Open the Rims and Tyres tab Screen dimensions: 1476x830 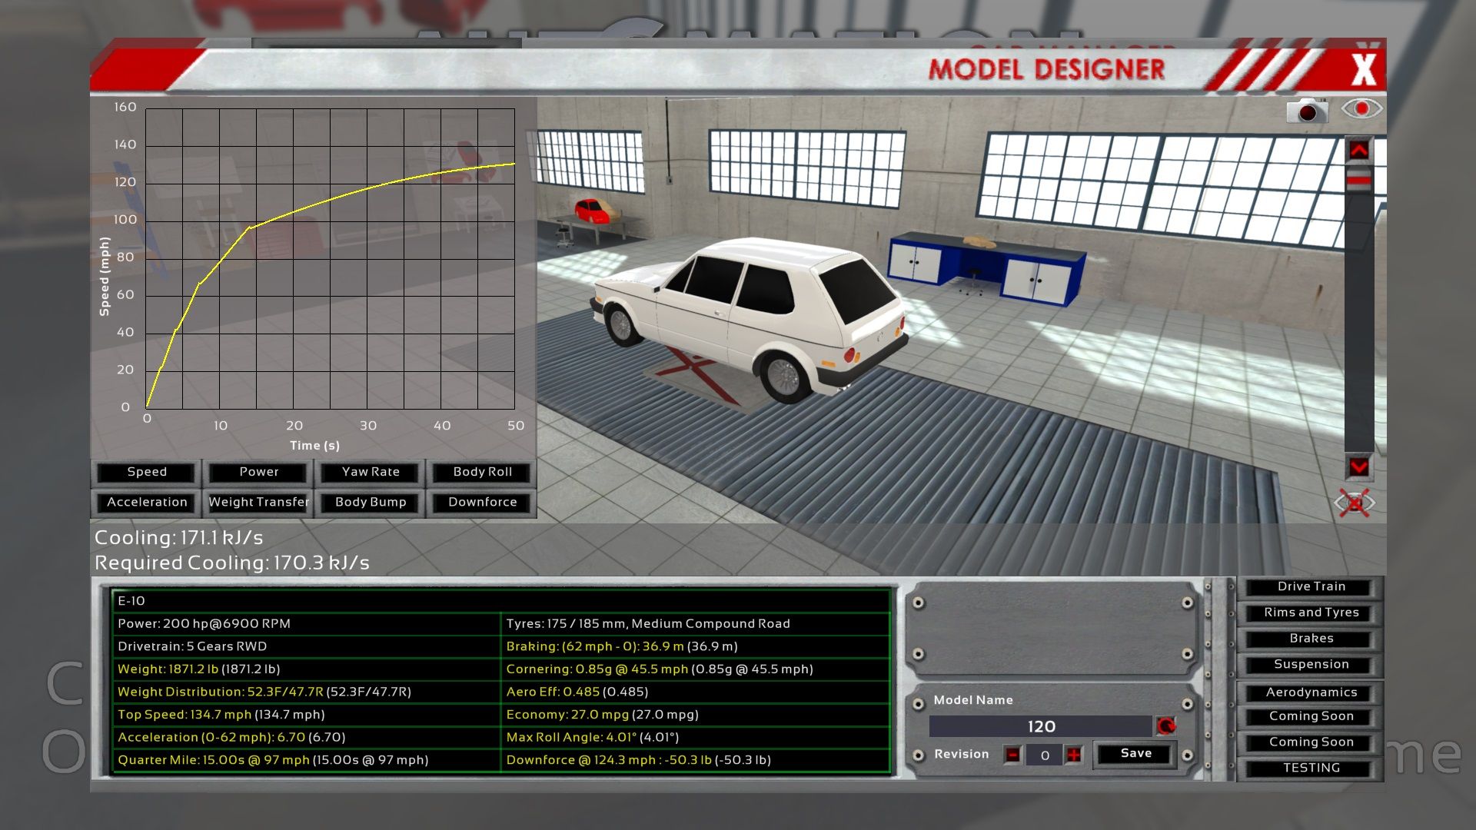(x=1311, y=613)
